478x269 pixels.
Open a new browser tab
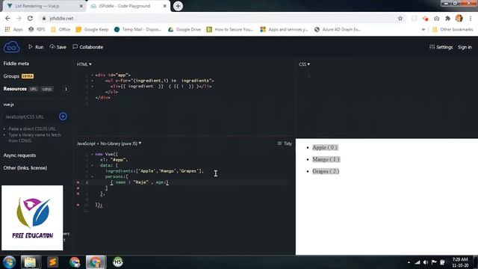pyautogui.click(x=178, y=6)
